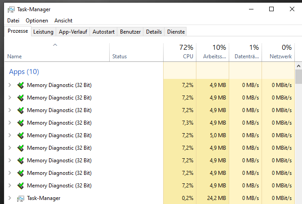Sort by the Status column header

pyautogui.click(x=136, y=52)
